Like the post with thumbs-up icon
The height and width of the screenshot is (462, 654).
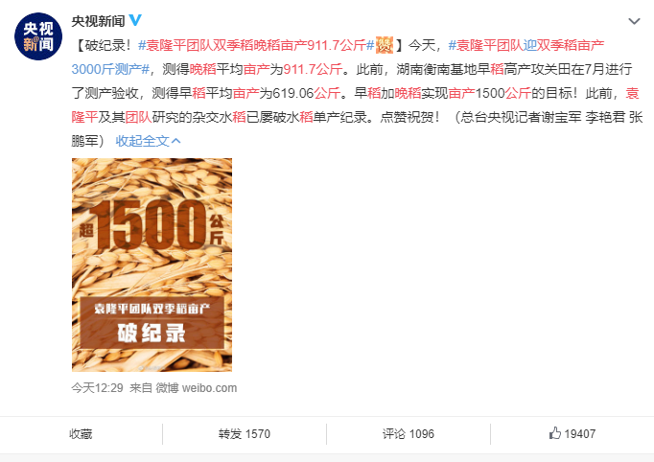(x=554, y=433)
